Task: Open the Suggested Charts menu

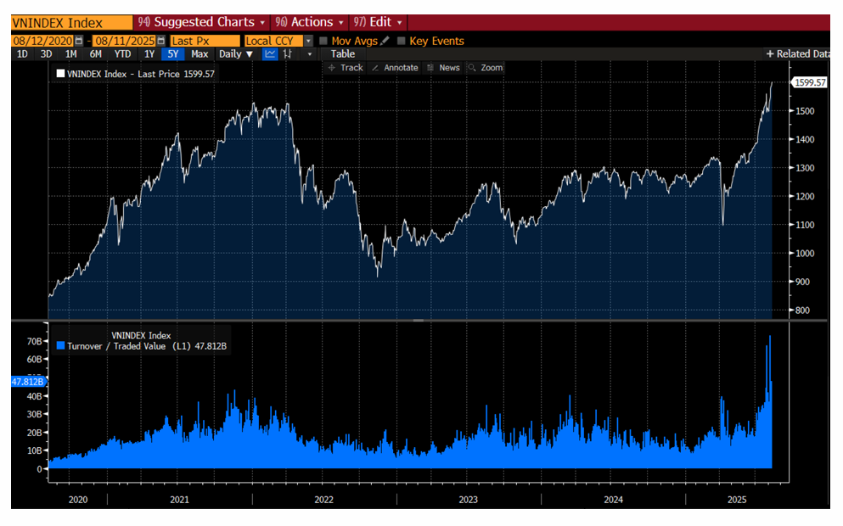Action: pyautogui.click(x=202, y=22)
